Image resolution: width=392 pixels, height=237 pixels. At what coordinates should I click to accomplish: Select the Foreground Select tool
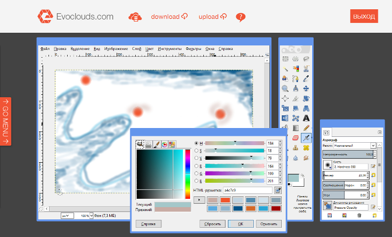(x=285, y=79)
